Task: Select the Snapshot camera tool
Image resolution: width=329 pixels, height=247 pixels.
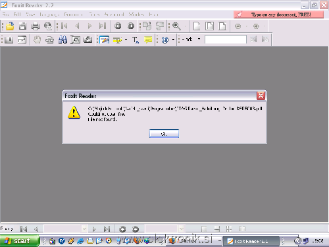Action: coord(88,40)
